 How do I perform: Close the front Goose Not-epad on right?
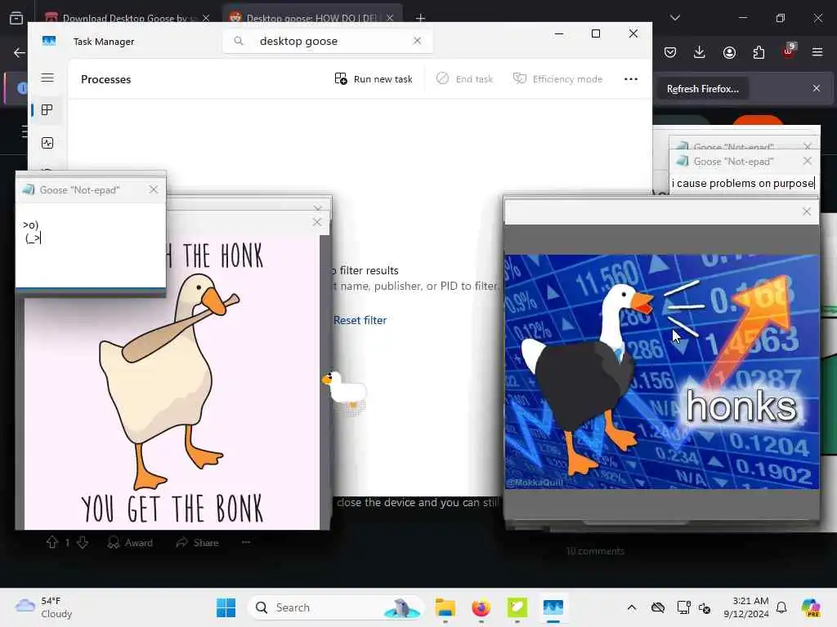click(x=807, y=161)
